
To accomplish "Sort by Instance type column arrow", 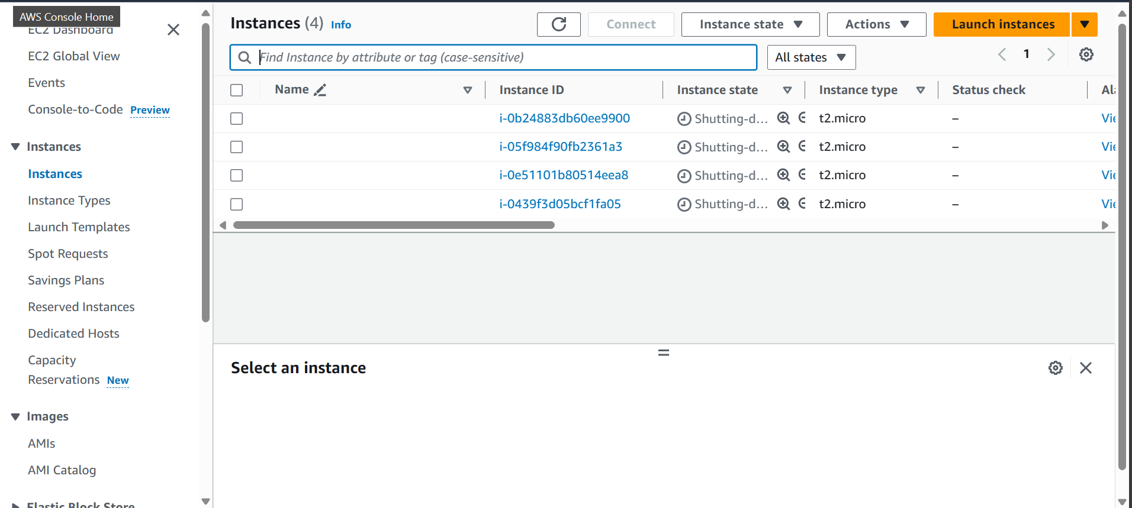I will coord(921,90).
